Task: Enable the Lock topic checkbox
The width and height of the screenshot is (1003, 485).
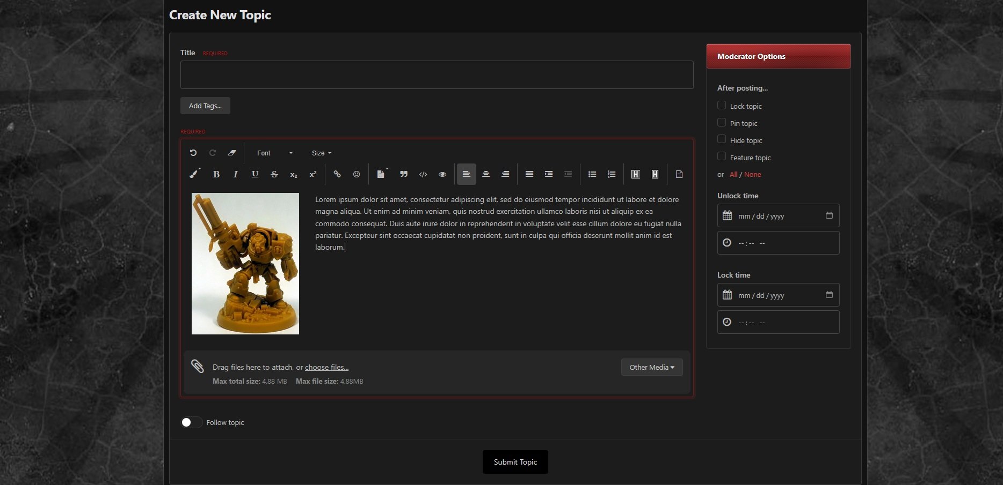Action: (x=722, y=106)
